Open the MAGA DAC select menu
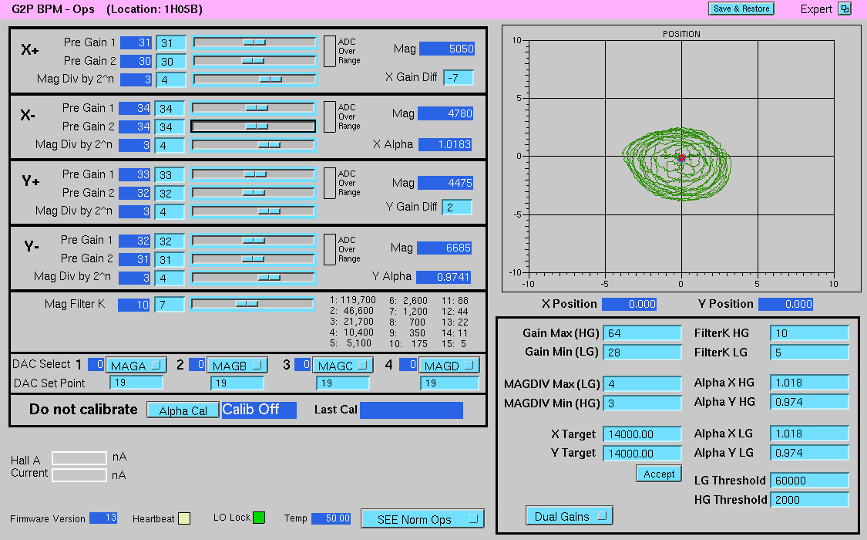 (136, 366)
